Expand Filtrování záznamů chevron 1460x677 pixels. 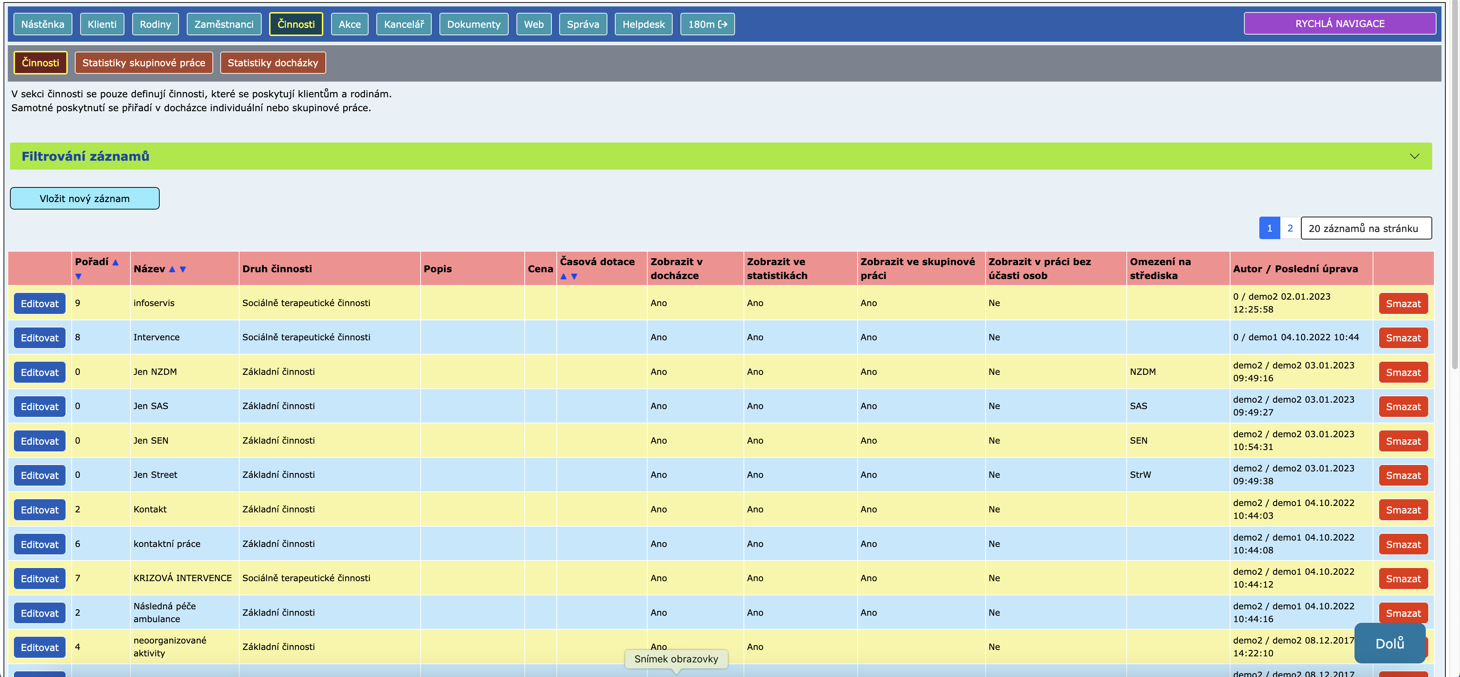pyautogui.click(x=1414, y=156)
